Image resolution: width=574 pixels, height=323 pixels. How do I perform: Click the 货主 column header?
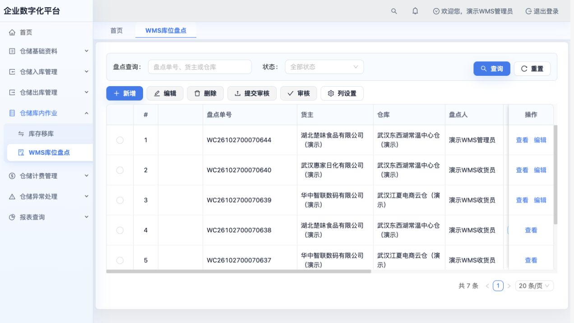(x=335, y=115)
